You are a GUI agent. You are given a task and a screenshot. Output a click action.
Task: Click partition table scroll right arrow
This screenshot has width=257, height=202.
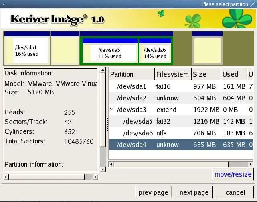(x=250, y=164)
